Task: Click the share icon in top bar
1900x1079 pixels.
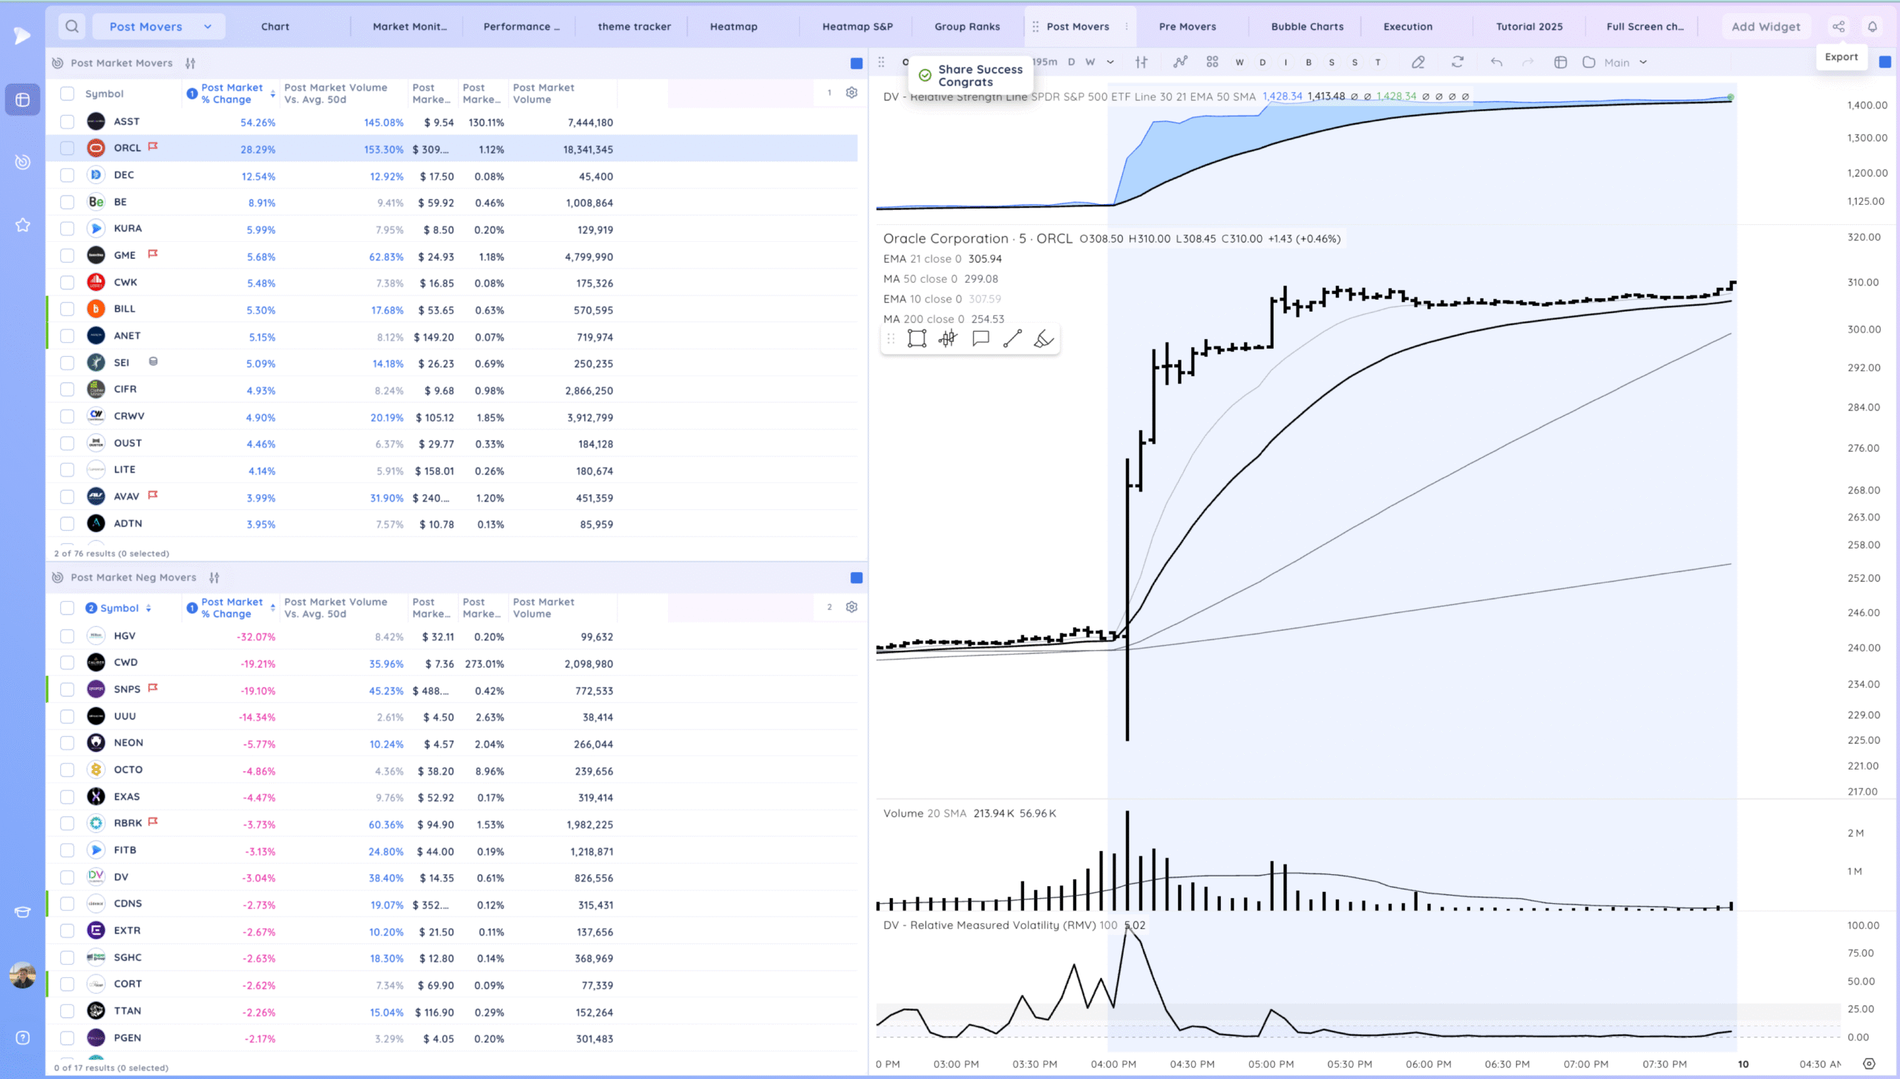Action: [1838, 27]
